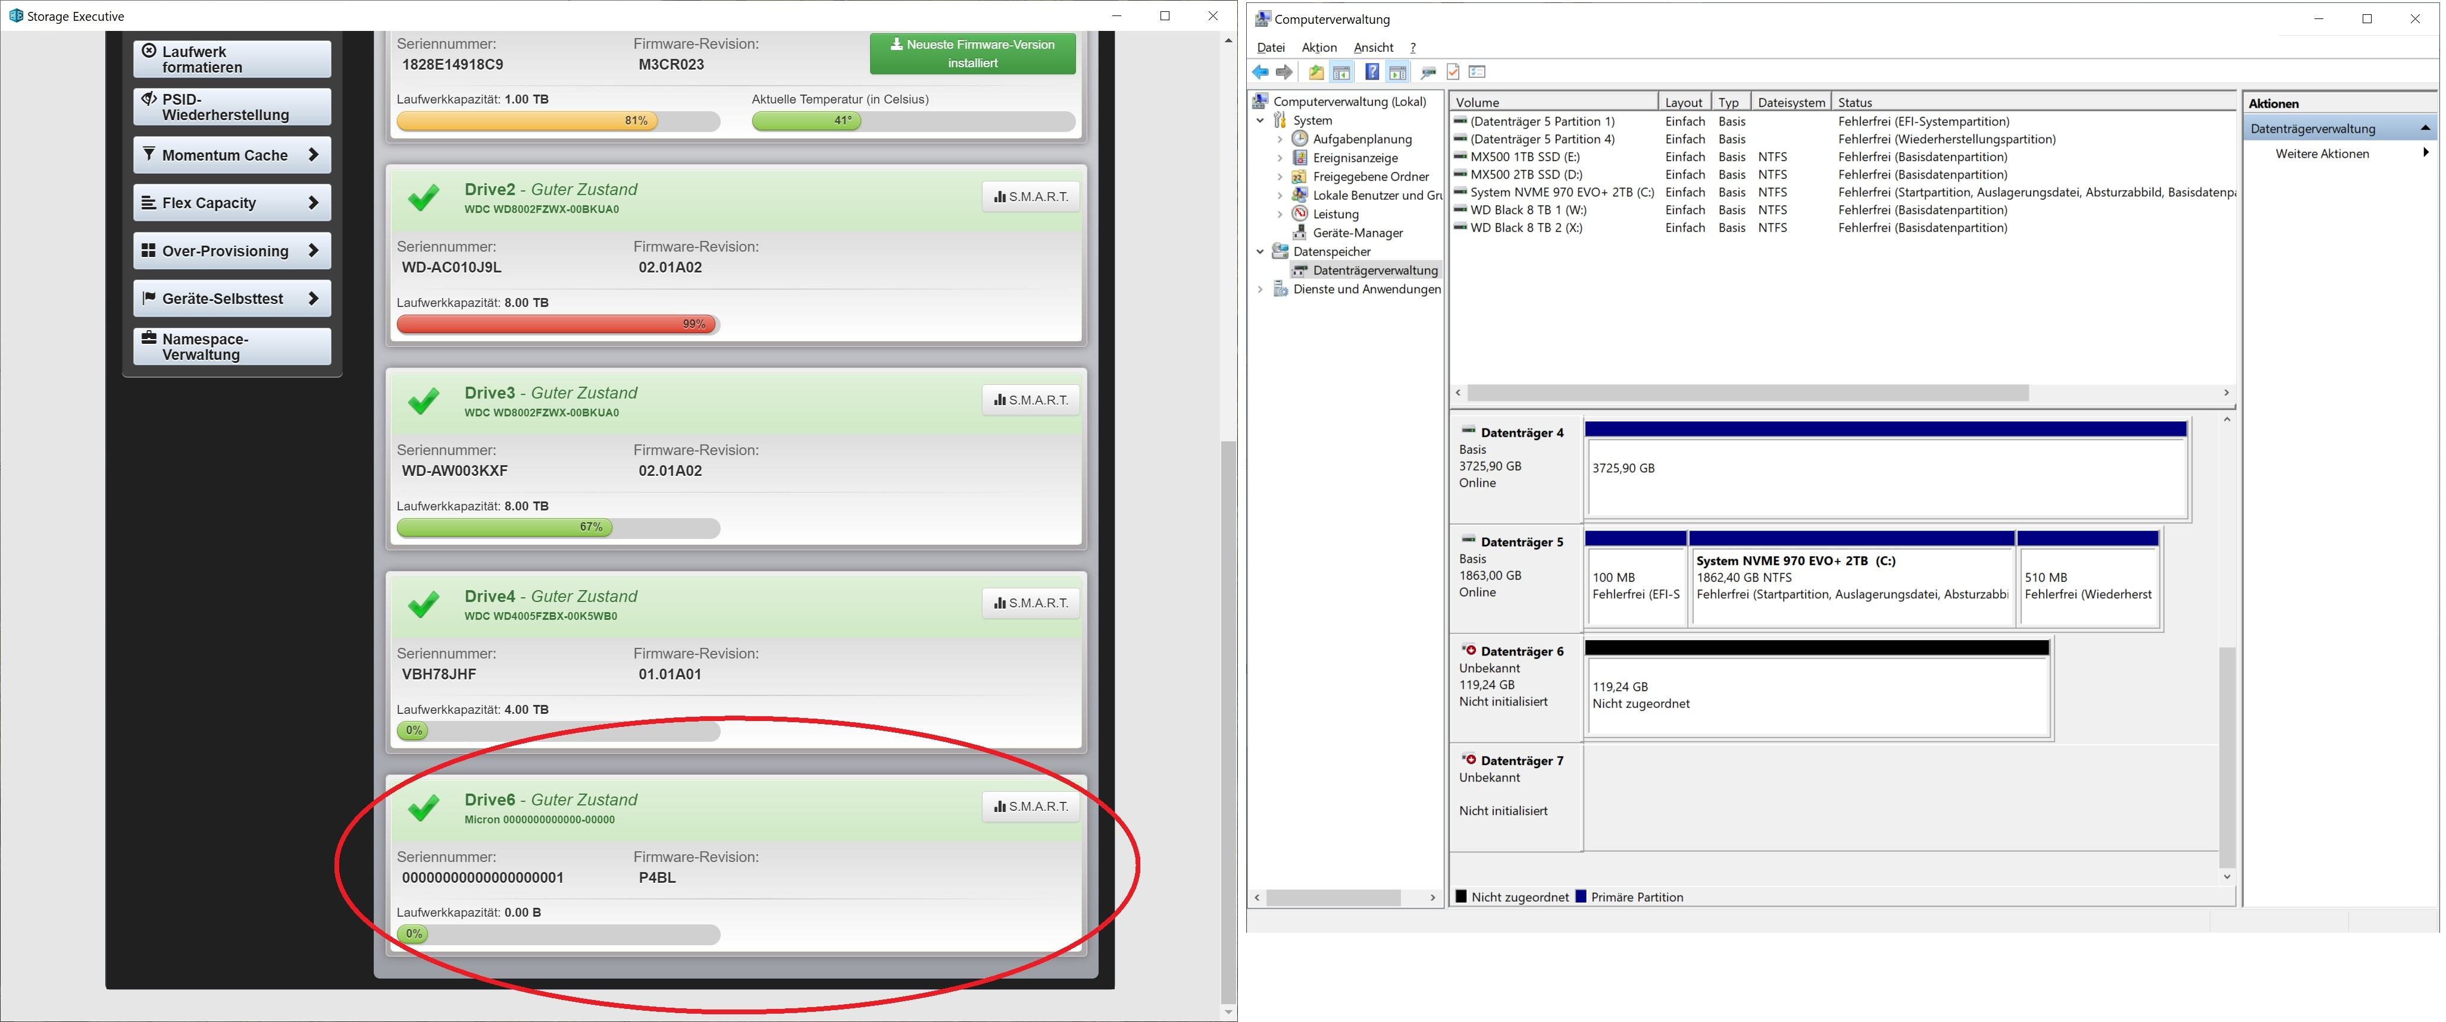Expand the Aufgabenplanung tree node
Image resolution: width=2446 pixels, height=1022 pixels.
tap(1280, 139)
